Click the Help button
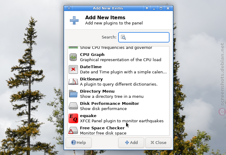This screenshot has width=226, height=155. coord(78,143)
